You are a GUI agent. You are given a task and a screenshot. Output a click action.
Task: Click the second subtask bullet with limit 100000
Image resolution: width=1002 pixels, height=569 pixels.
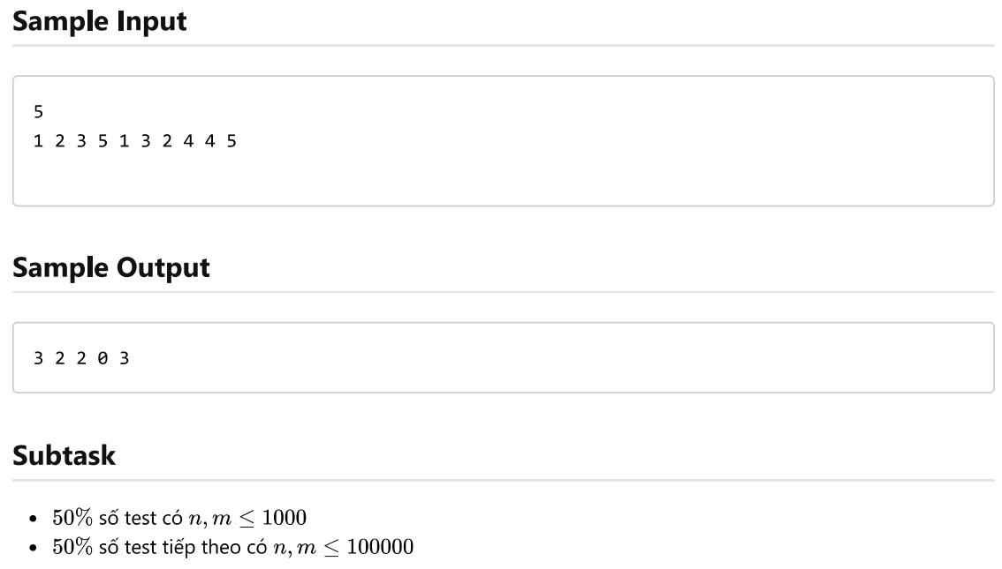coord(233,547)
